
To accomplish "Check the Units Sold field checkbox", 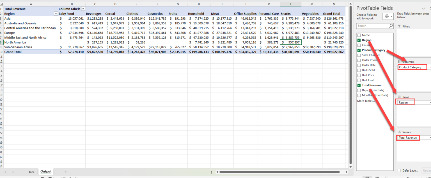I will (x=359, y=70).
